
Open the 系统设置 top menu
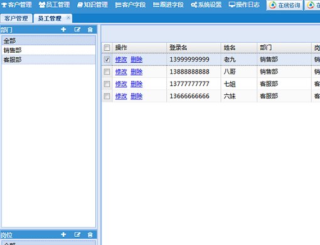(206, 4)
